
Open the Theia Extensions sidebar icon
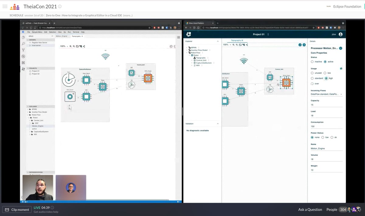tap(23, 62)
